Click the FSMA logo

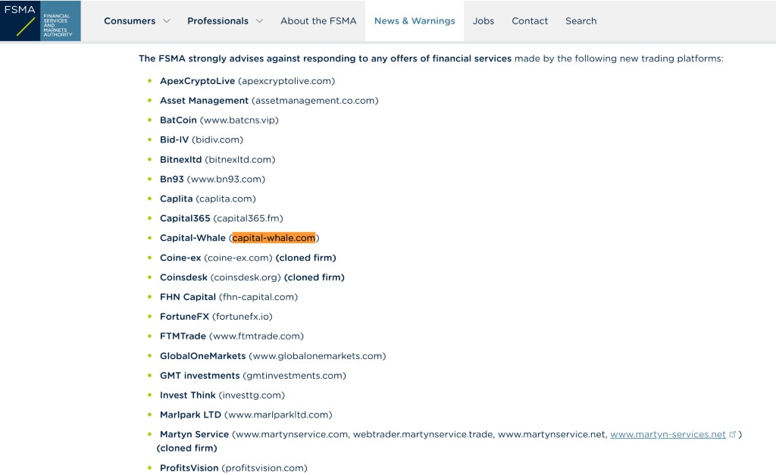pyautogui.click(x=41, y=20)
